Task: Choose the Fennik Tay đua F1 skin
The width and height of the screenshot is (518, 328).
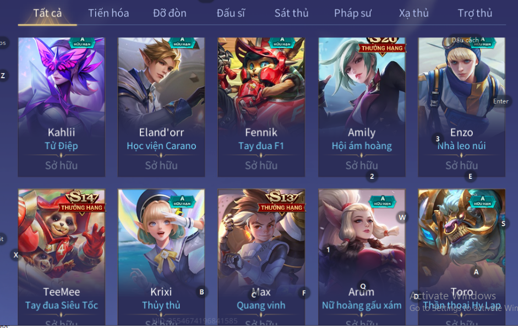Action: pyautogui.click(x=261, y=107)
